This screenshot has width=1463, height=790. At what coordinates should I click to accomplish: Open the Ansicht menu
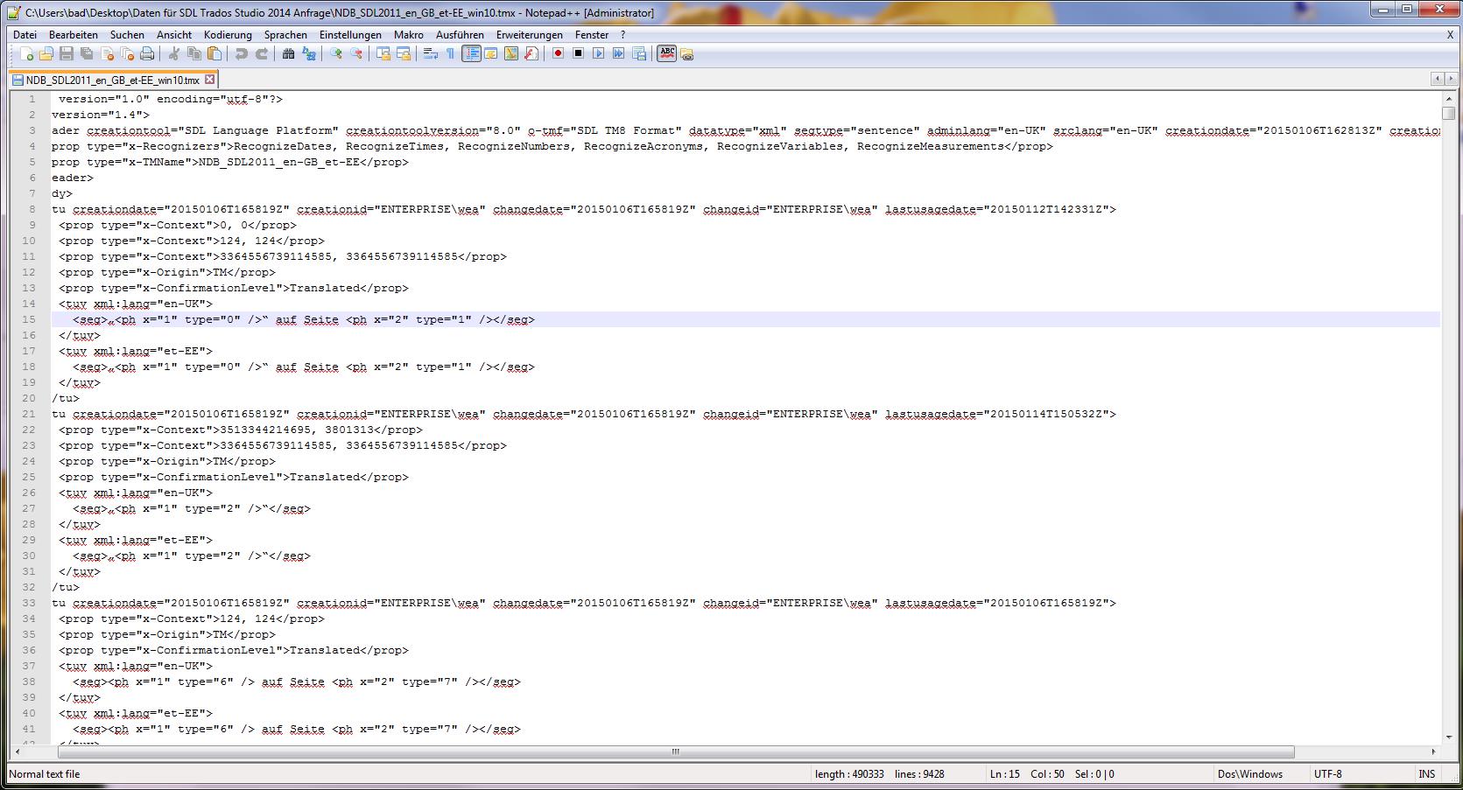174,35
